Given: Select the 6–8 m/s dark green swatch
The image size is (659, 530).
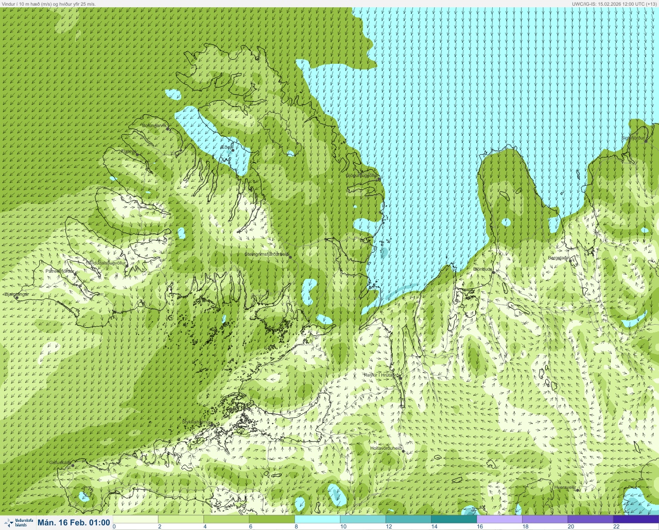Looking at the screenshot, I should click(x=272, y=519).
